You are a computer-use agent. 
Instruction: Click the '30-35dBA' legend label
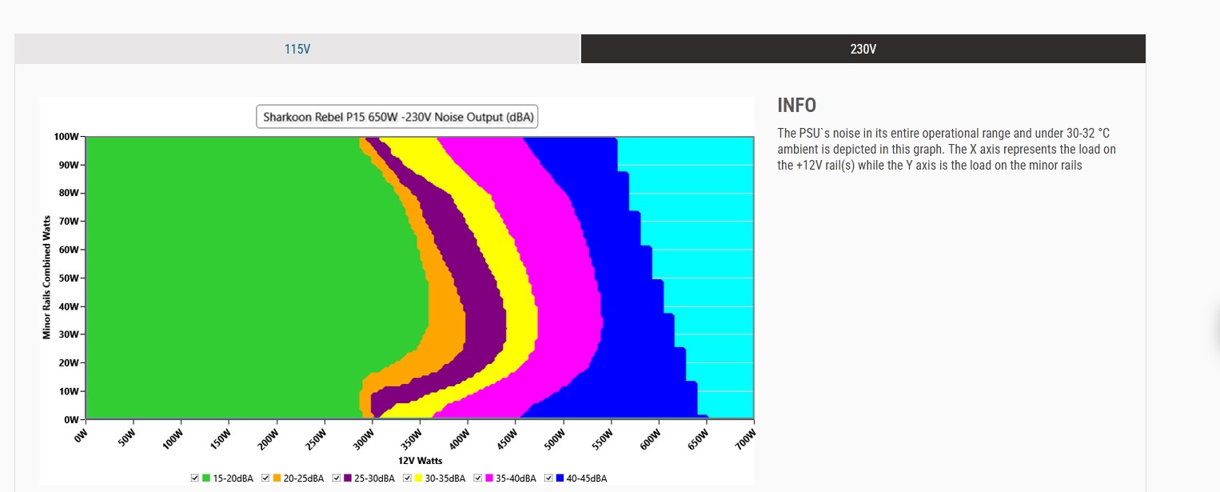click(445, 478)
